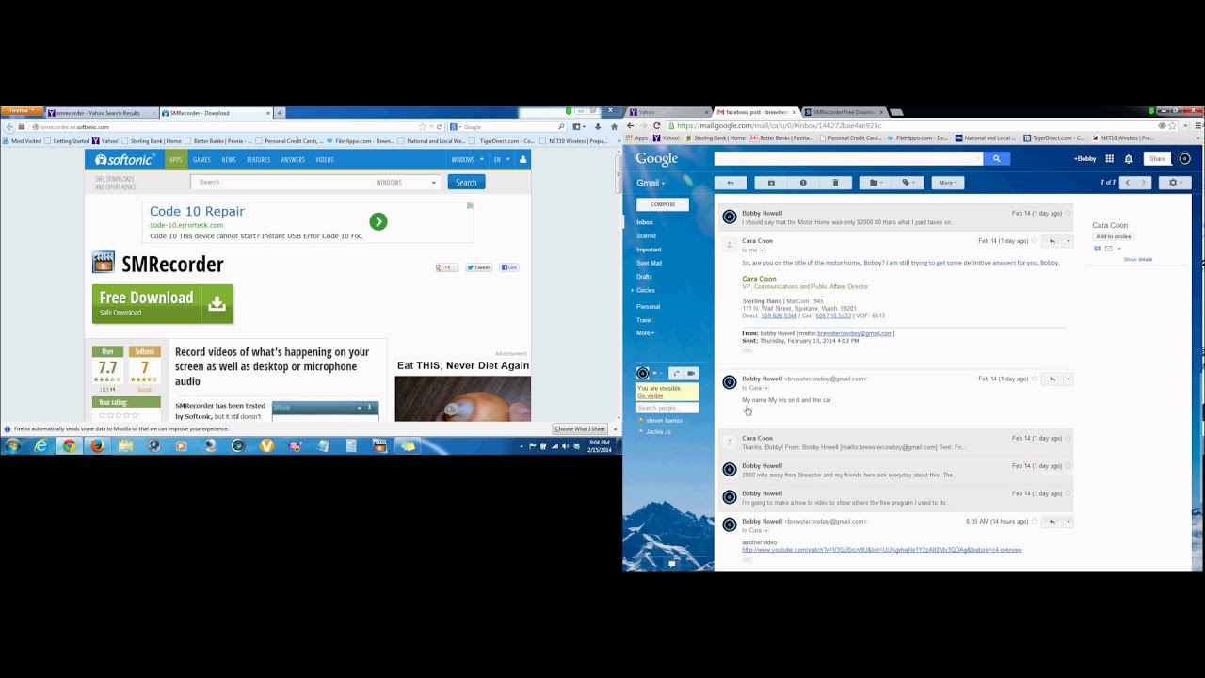Star the first Bobby Howell message
The height and width of the screenshot is (678, 1205).
coord(1068,214)
